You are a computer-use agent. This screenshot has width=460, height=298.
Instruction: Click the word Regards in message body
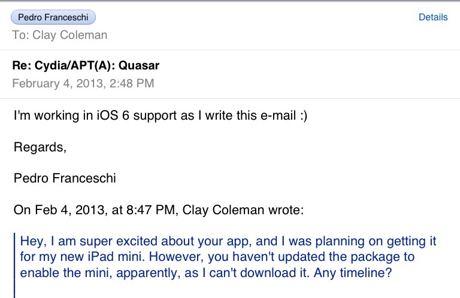(39, 147)
